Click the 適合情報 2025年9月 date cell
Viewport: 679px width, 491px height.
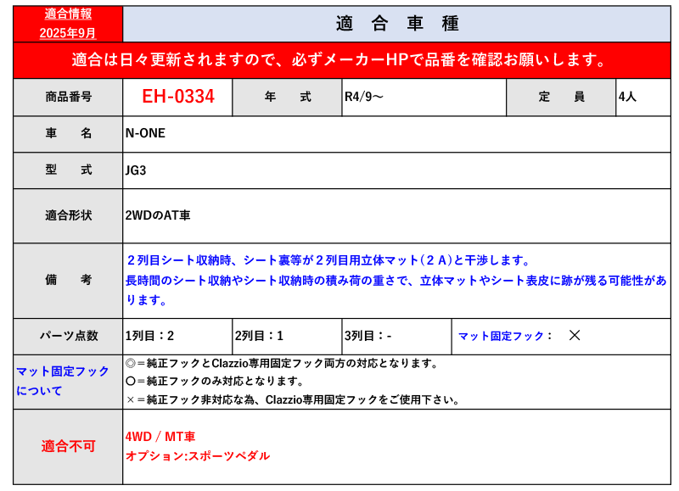(68, 24)
